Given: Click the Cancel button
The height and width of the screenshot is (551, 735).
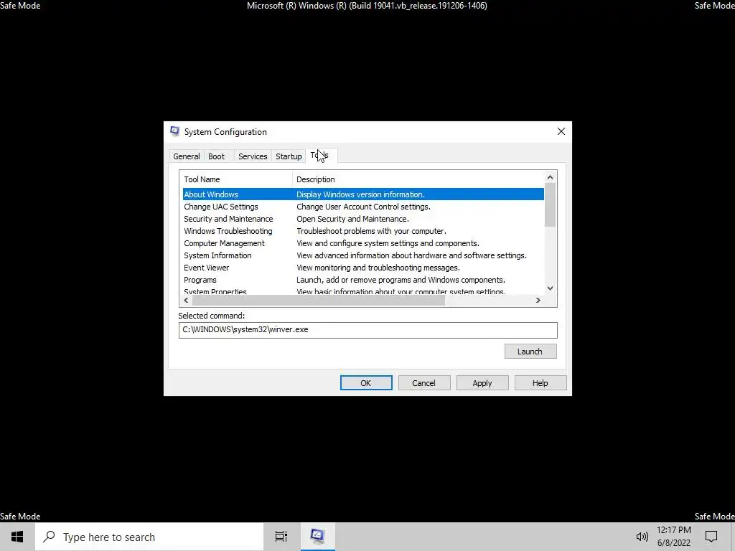Looking at the screenshot, I should 423,383.
